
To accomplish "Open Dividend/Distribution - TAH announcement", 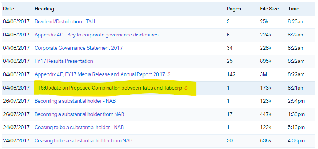I will (65, 21).
